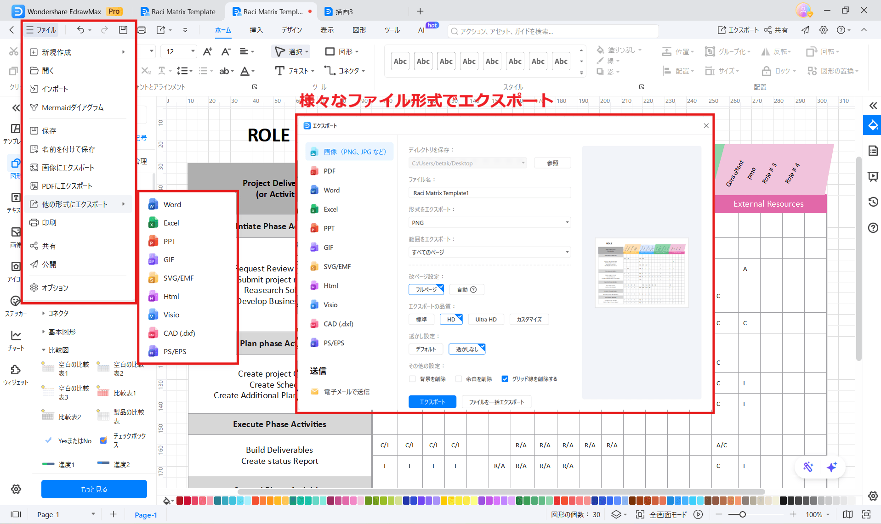Select the Text tool in ribbon

tap(294, 71)
